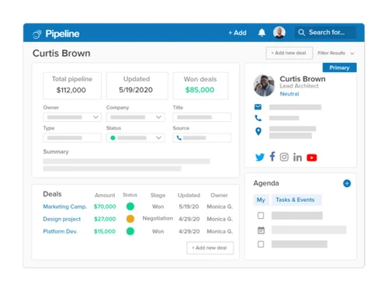
Task: Click the Won deals $85,000 card
Action: [200, 85]
